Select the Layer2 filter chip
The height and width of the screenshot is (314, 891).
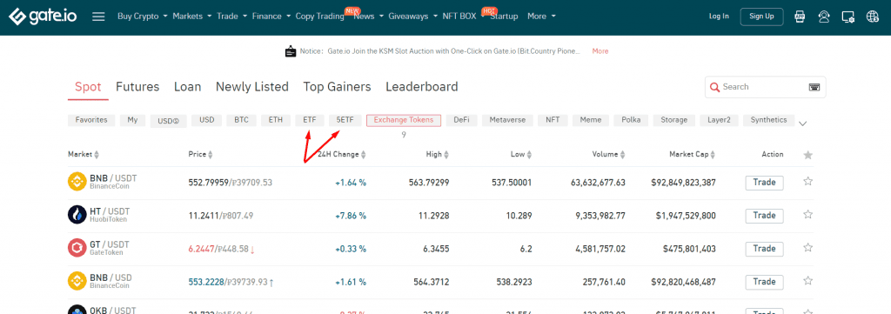[719, 120]
